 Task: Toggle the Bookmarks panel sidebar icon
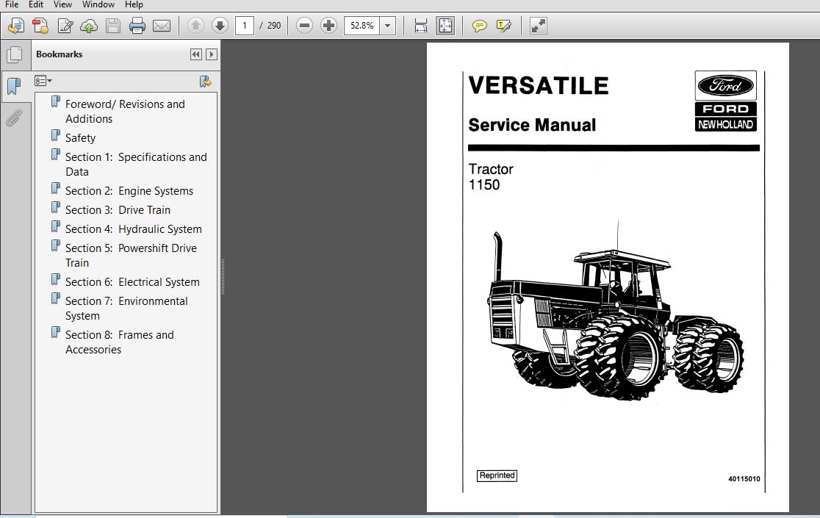tap(15, 86)
